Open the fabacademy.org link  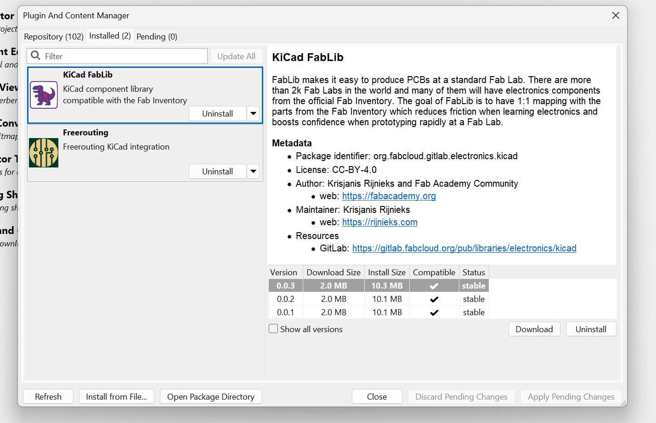tap(389, 196)
